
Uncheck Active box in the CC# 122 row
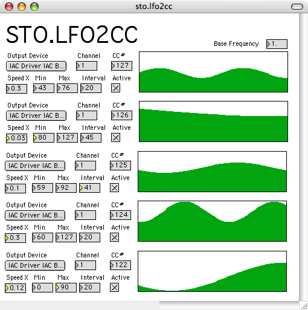coord(114,288)
